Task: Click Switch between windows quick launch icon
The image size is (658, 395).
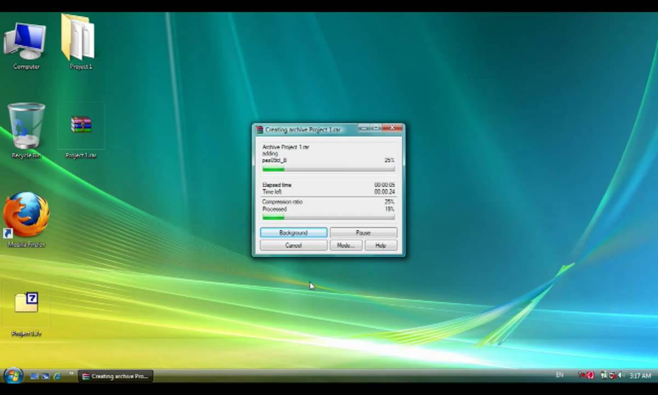Action: 46,376
